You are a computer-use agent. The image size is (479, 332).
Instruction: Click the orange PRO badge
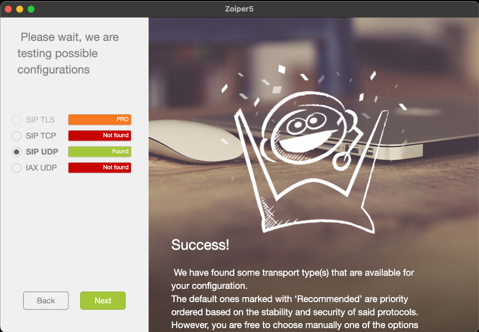[99, 120]
